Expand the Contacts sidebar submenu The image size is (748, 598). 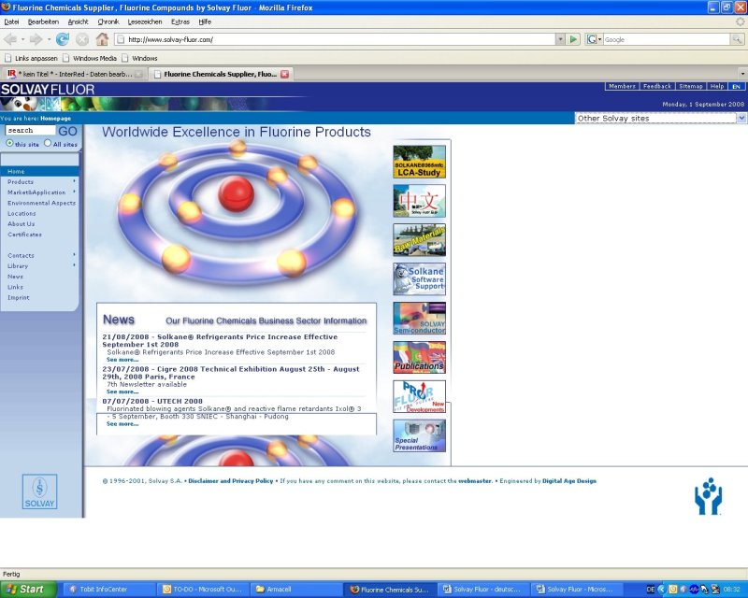coord(75,255)
